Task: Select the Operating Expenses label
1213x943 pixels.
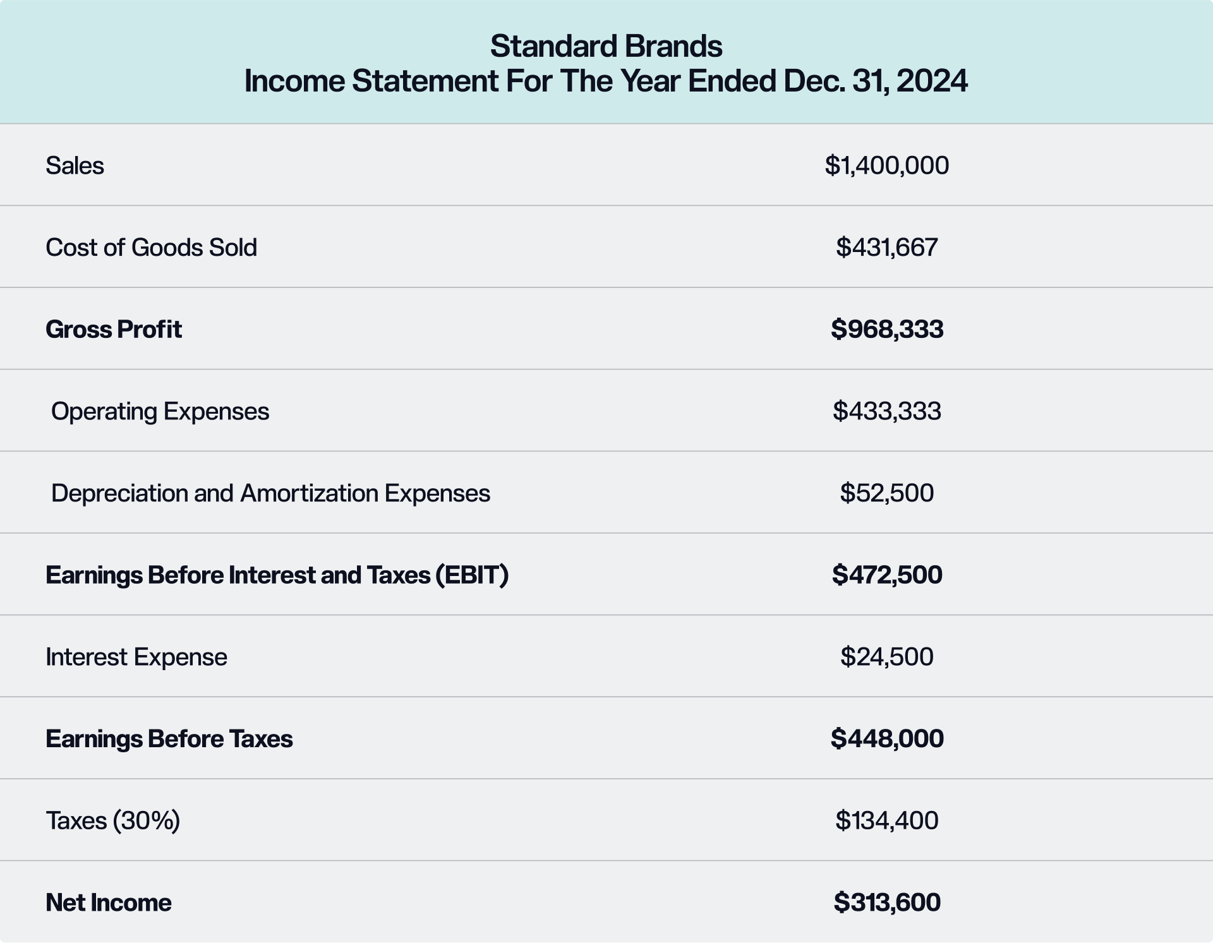Action: [x=160, y=411]
